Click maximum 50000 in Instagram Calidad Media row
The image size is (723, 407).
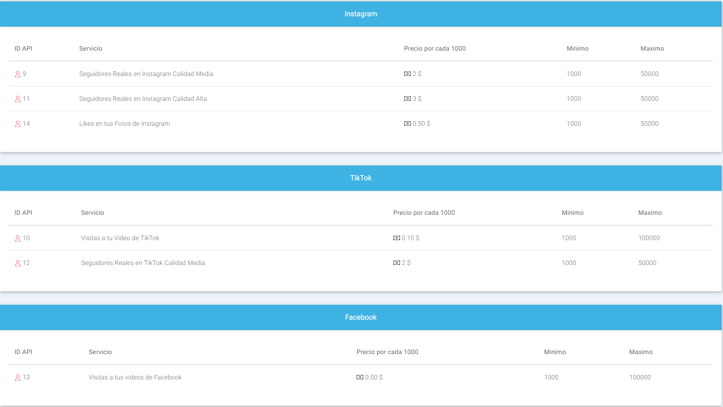[x=650, y=74]
